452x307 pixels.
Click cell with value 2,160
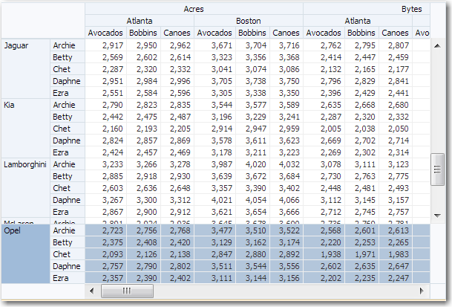pyautogui.click(x=106, y=129)
